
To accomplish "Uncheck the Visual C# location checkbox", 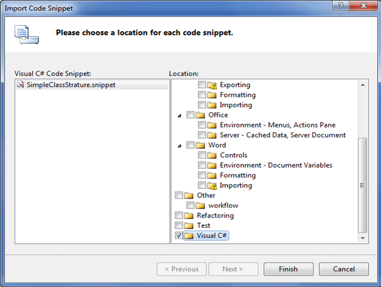I will click(178, 235).
